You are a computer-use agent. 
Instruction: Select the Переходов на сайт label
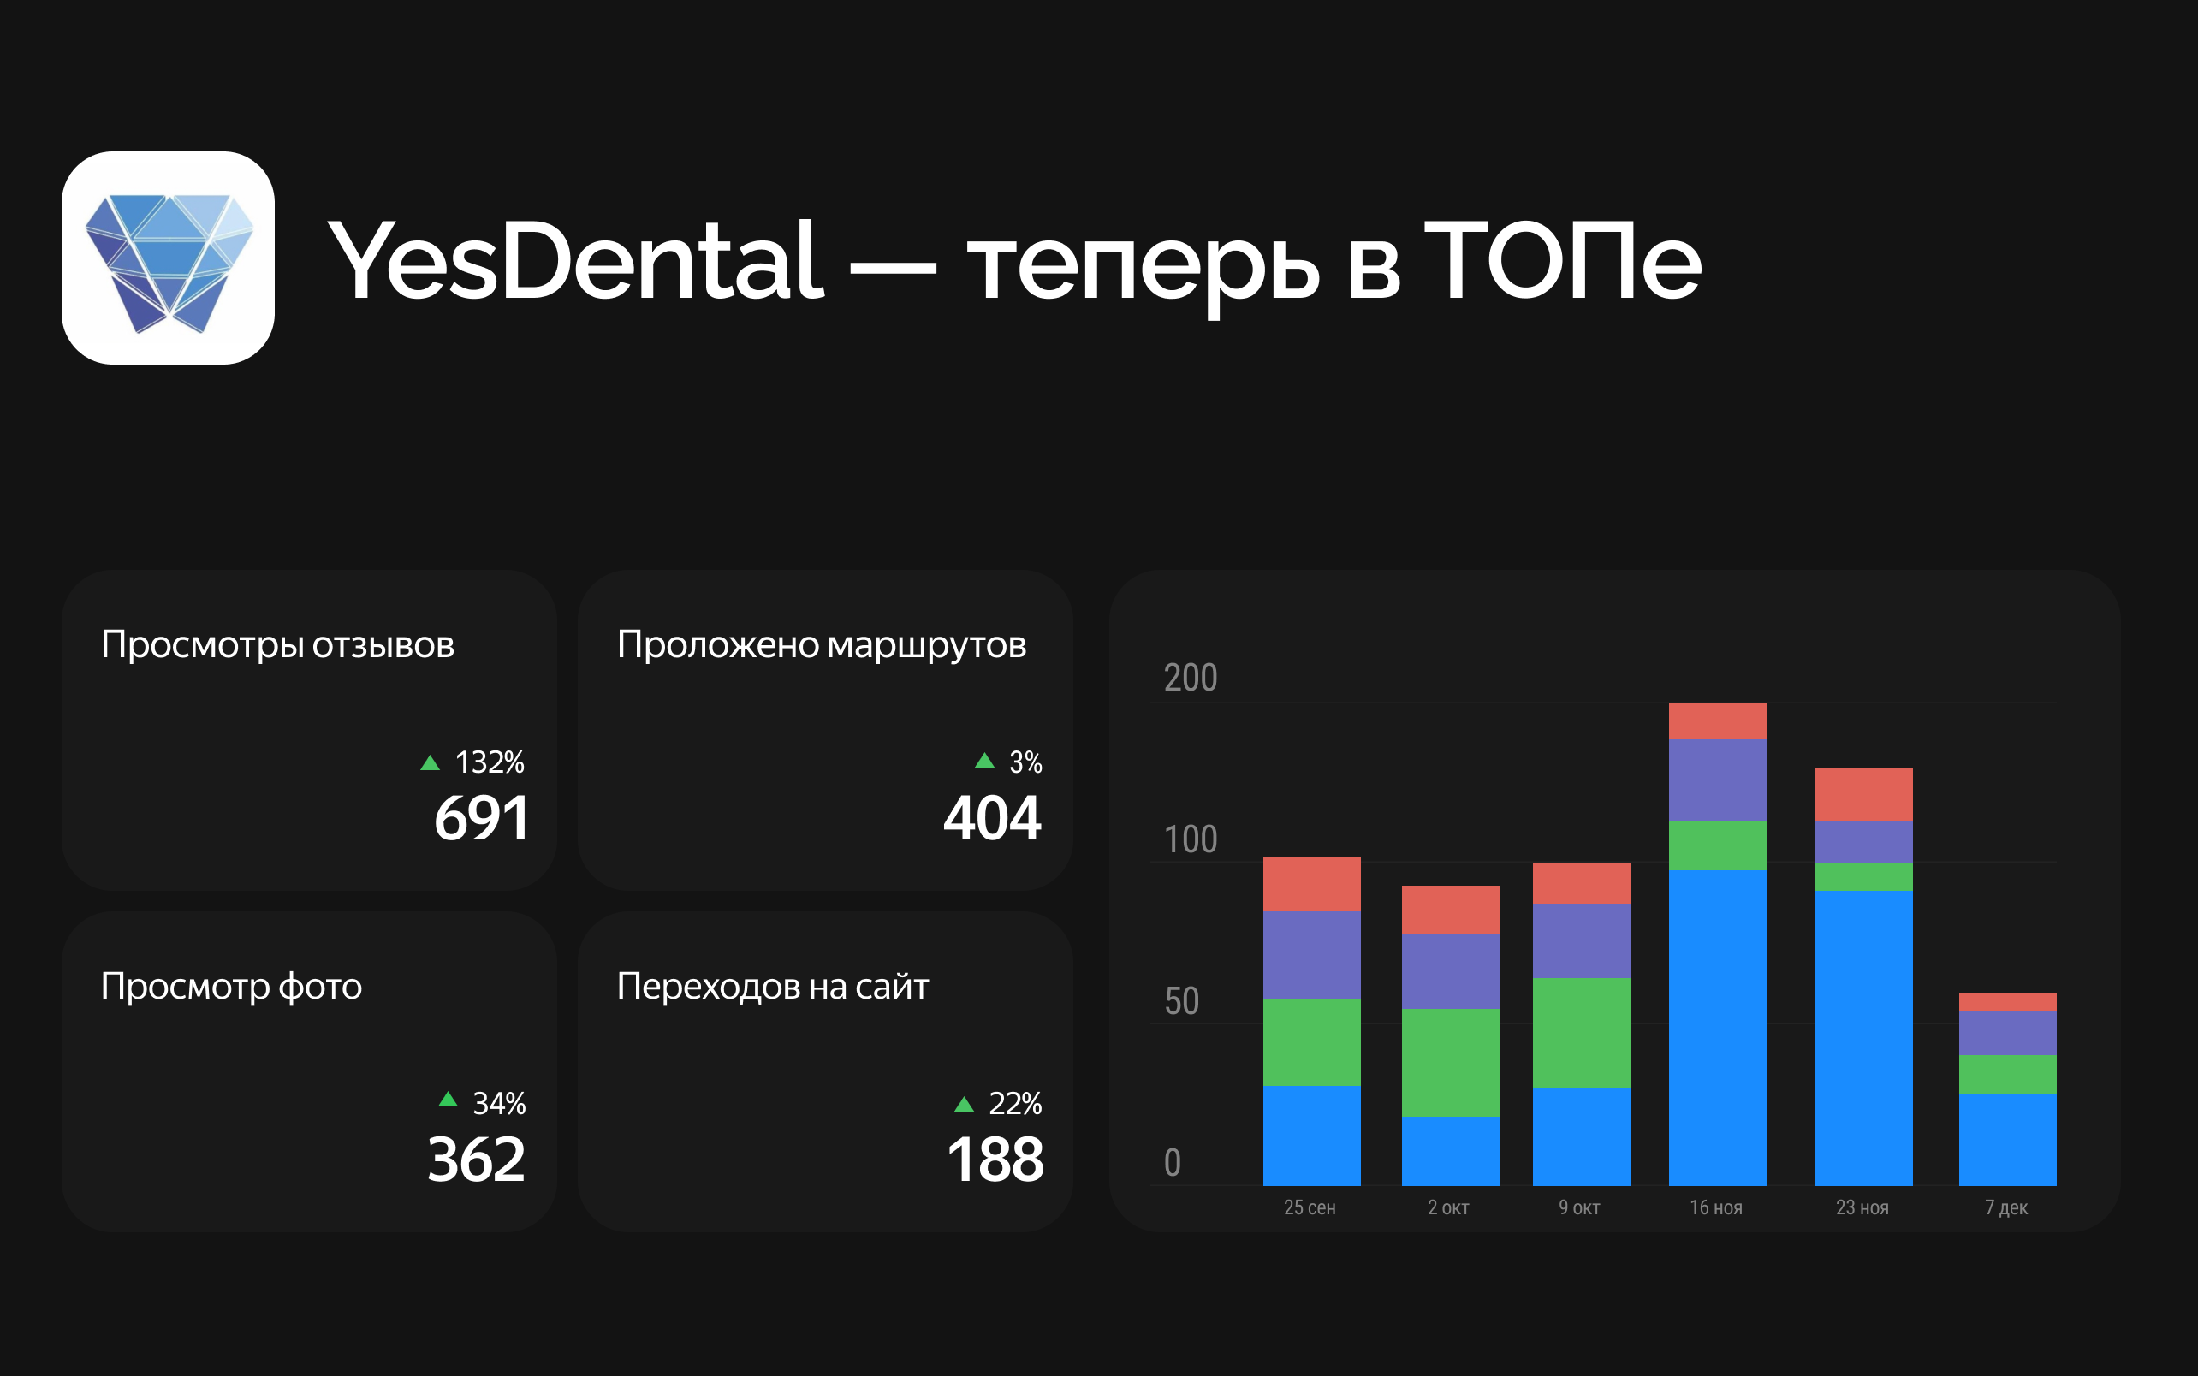(x=773, y=986)
